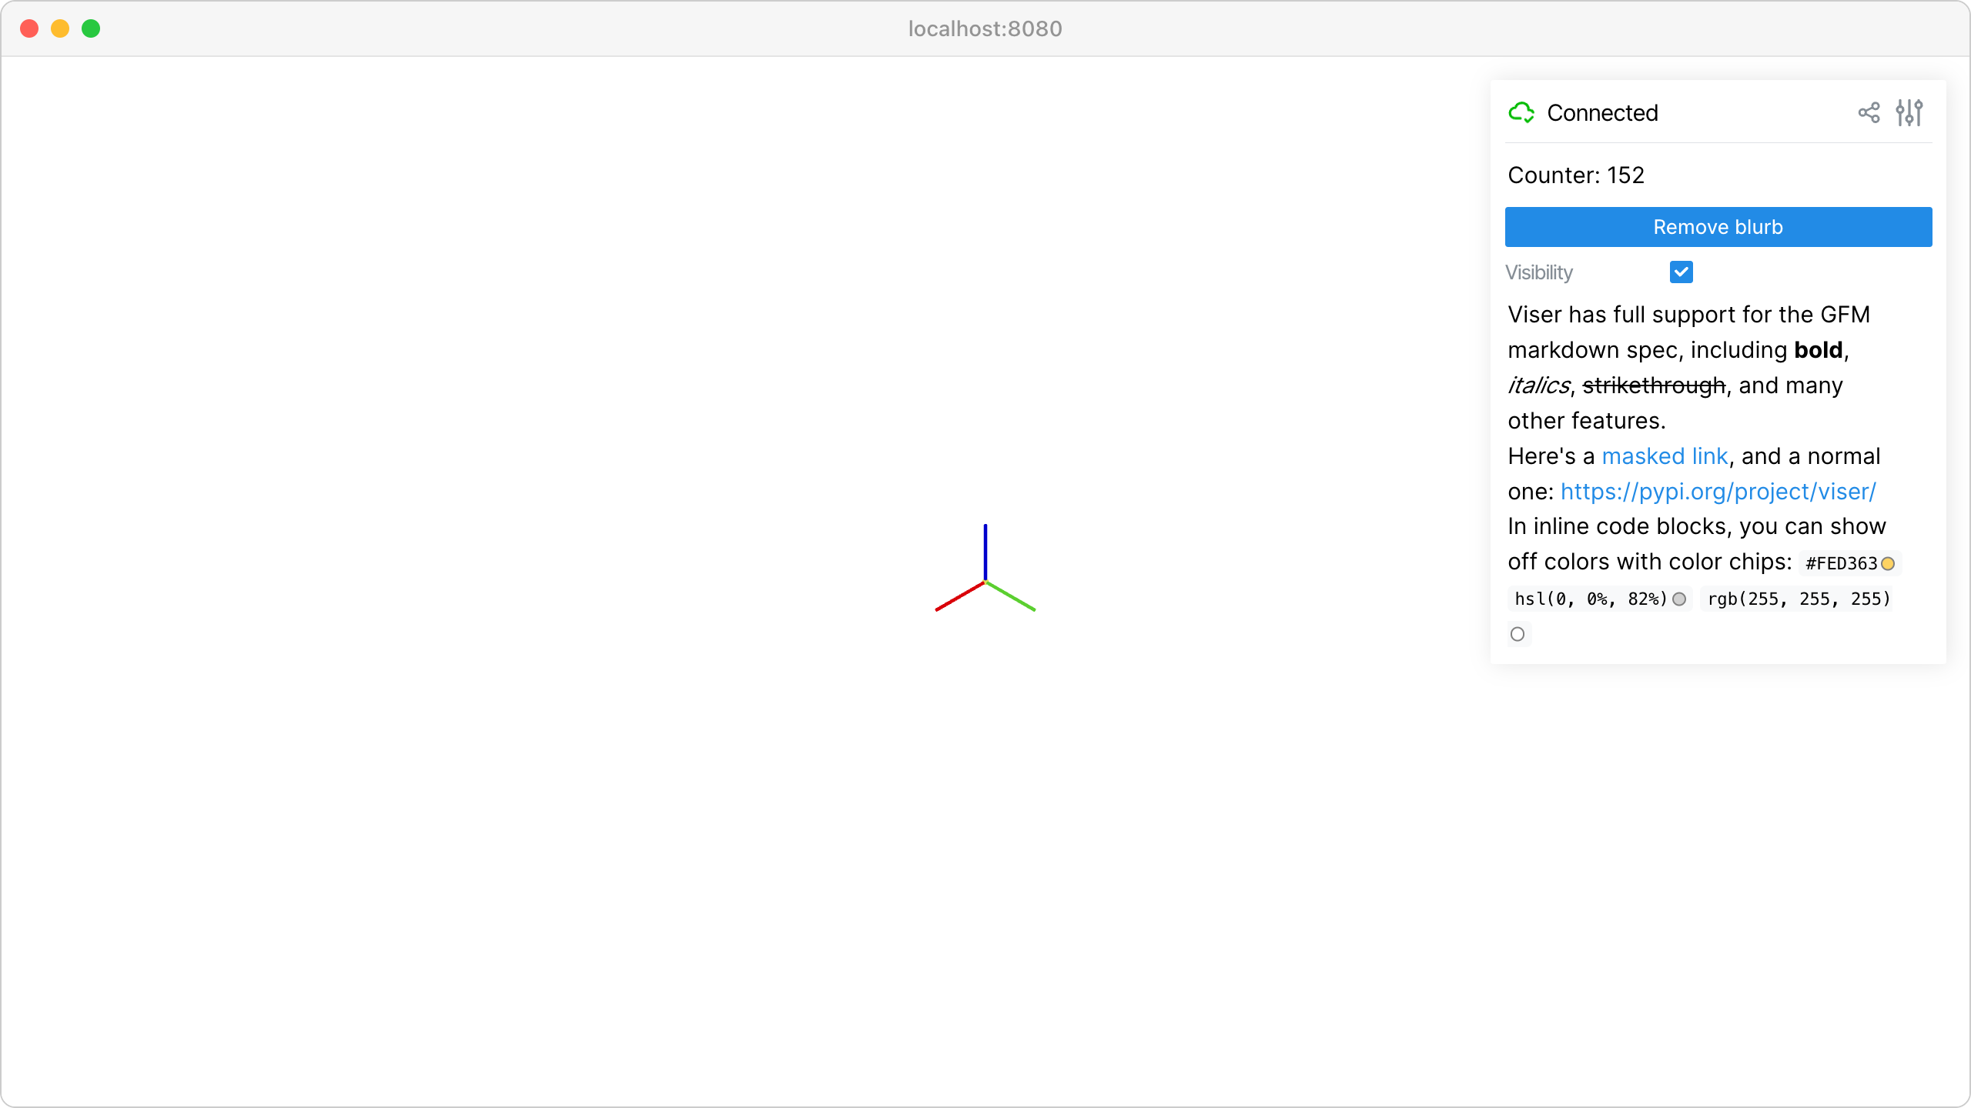
Task: Click the green Connected cloud status icon
Action: click(x=1521, y=113)
